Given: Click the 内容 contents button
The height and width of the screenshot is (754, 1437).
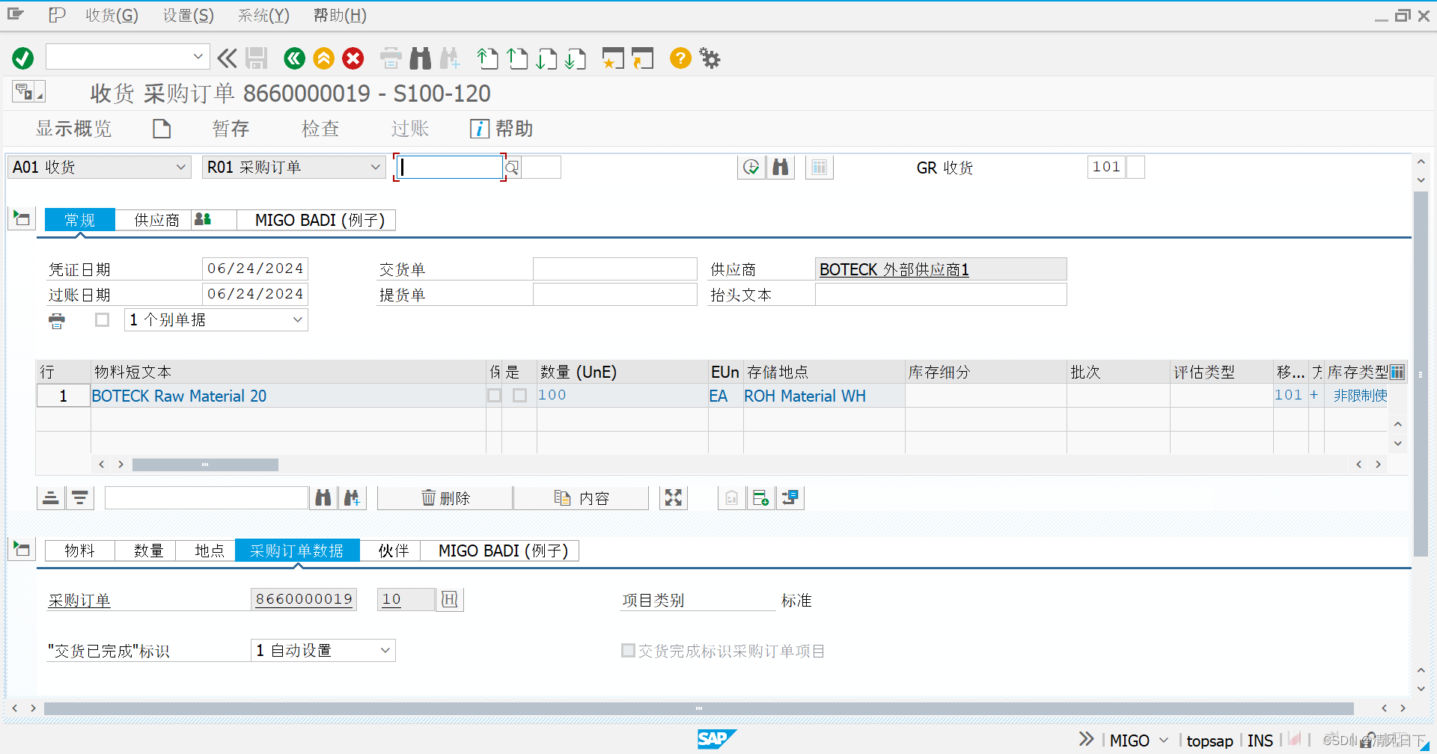Looking at the screenshot, I should [582, 497].
